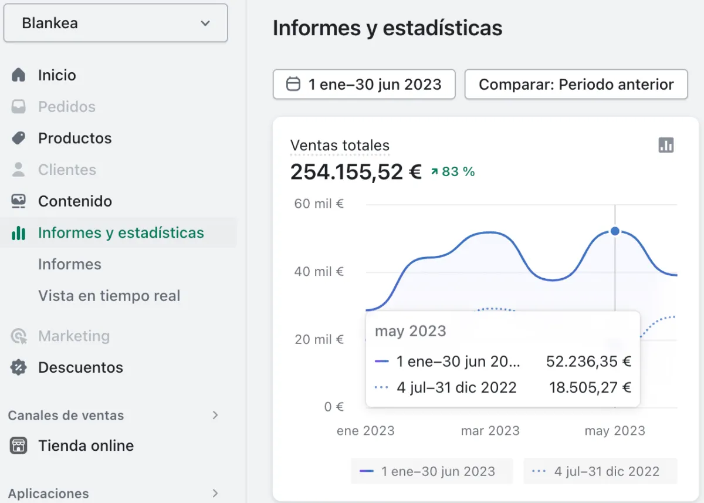Click the may 2023 data point on chart
The image size is (704, 503).
coord(615,231)
